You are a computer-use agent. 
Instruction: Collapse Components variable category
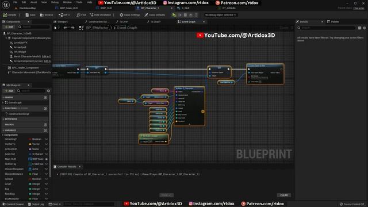tap(3, 135)
